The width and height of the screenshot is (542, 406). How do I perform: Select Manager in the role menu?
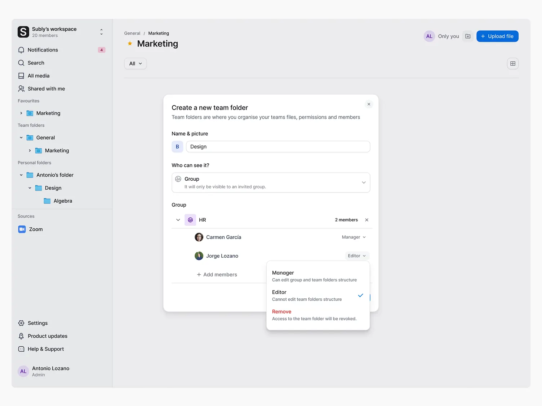point(283,273)
